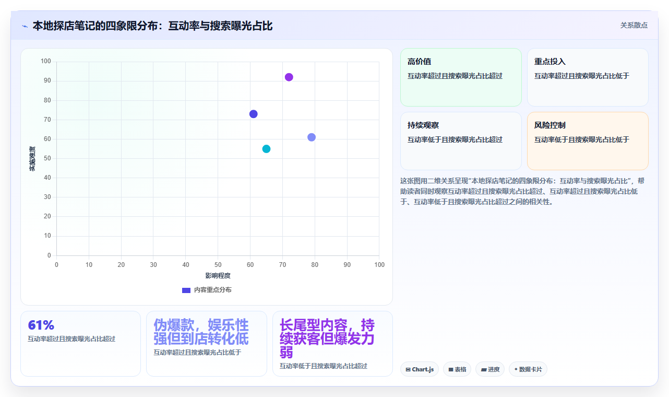Screen dimensions: 669x397
Task: Click the 影响程度 x-axis title
Action: 218,275
